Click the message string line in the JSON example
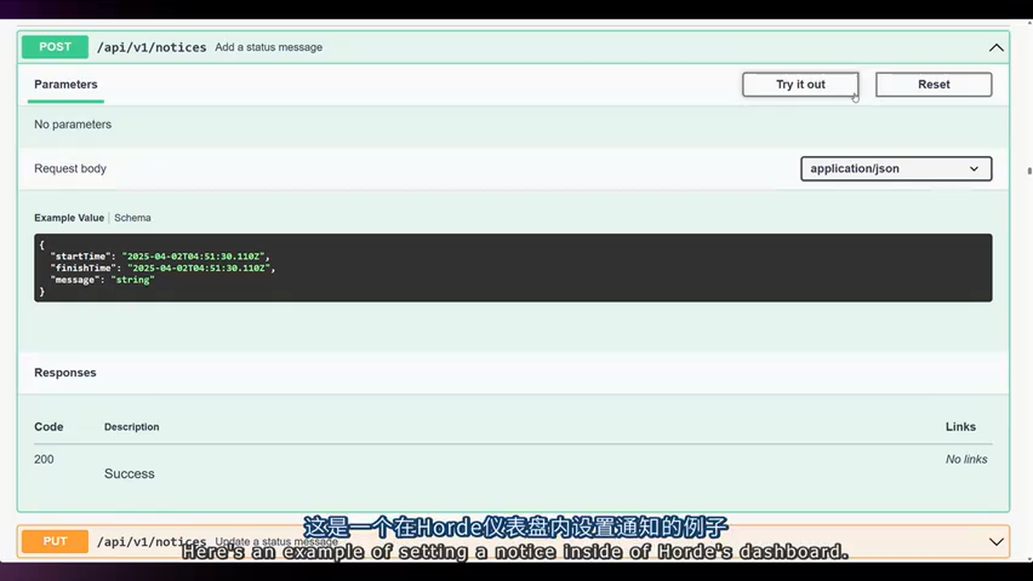 102,280
